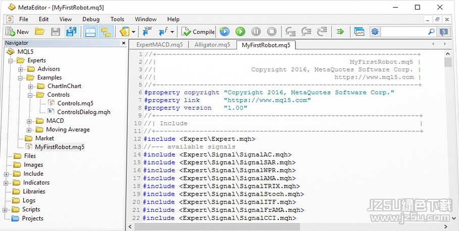This screenshot has width=459, height=231.
Task: Click the green arrows profiling icon
Action: [340, 32]
